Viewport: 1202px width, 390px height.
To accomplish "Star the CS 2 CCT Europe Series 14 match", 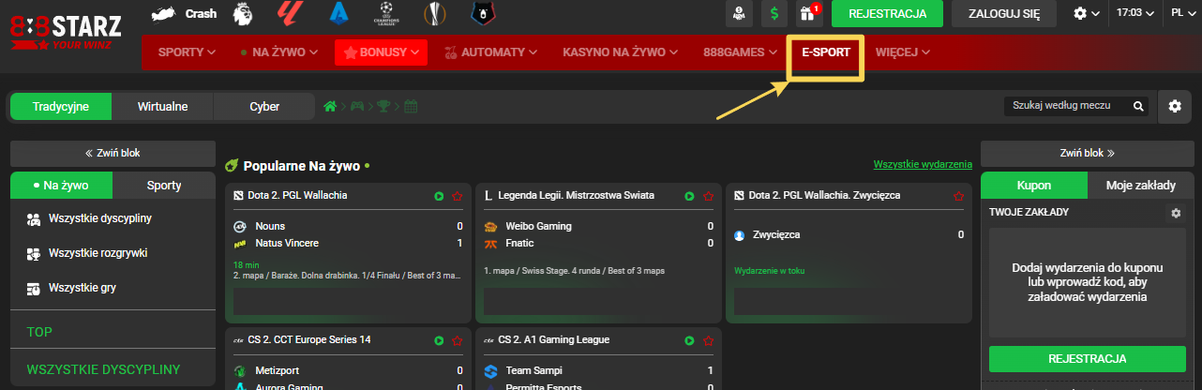I will (x=458, y=340).
